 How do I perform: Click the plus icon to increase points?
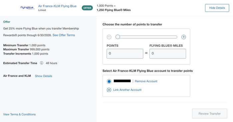pyautogui.click(x=183, y=37)
